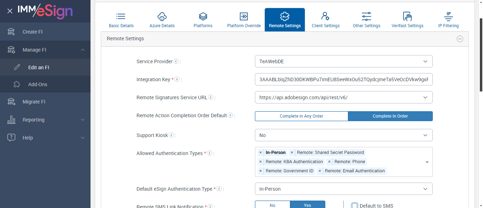Close the sidebar with the X icon
The height and width of the screenshot is (208, 483).
point(10,11)
